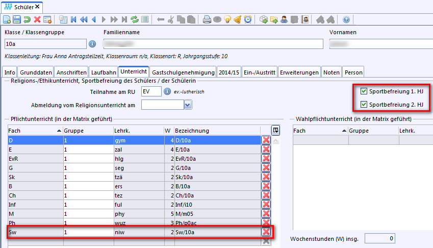
Task: Click the green undo arrow icon
Action: tap(27, 20)
